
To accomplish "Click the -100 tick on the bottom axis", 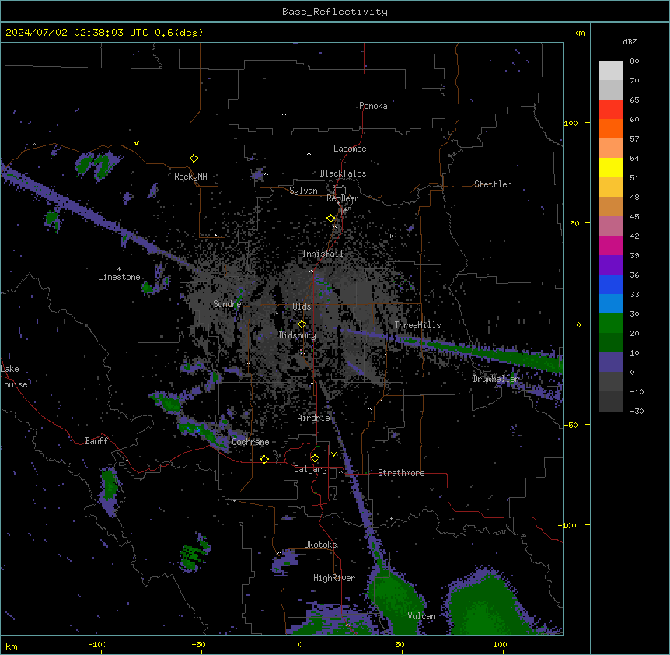I will (97, 644).
